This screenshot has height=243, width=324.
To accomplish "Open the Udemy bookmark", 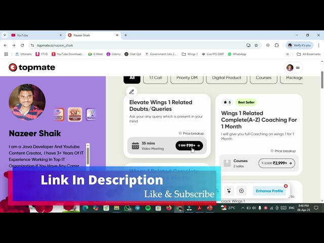I will [113, 54].
